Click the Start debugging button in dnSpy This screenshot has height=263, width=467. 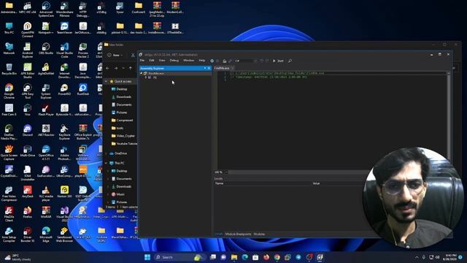(278, 61)
